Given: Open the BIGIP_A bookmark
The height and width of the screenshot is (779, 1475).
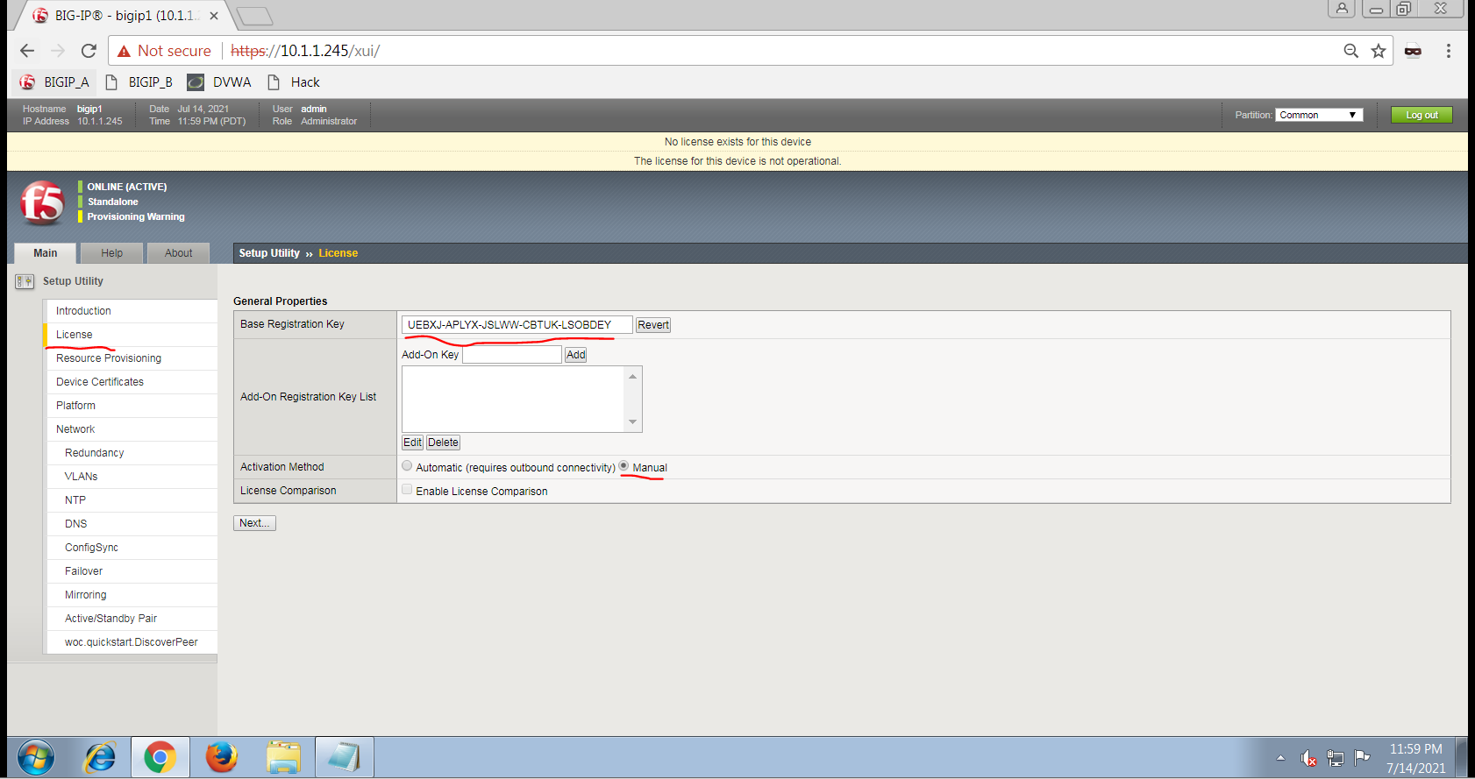Looking at the screenshot, I should (x=54, y=82).
